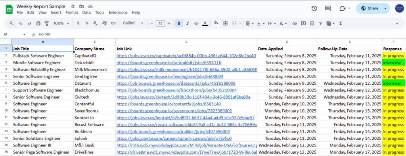Click the redo arrow

point(29,23)
